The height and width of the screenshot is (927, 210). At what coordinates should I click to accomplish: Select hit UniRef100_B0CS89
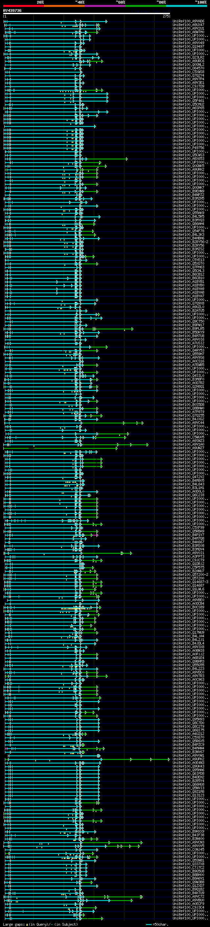pos(188,607)
